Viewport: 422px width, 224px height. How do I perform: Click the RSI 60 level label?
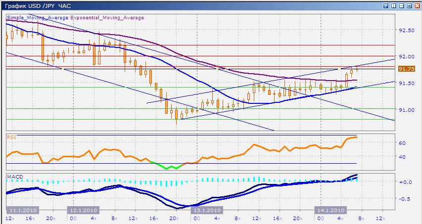coord(402,143)
